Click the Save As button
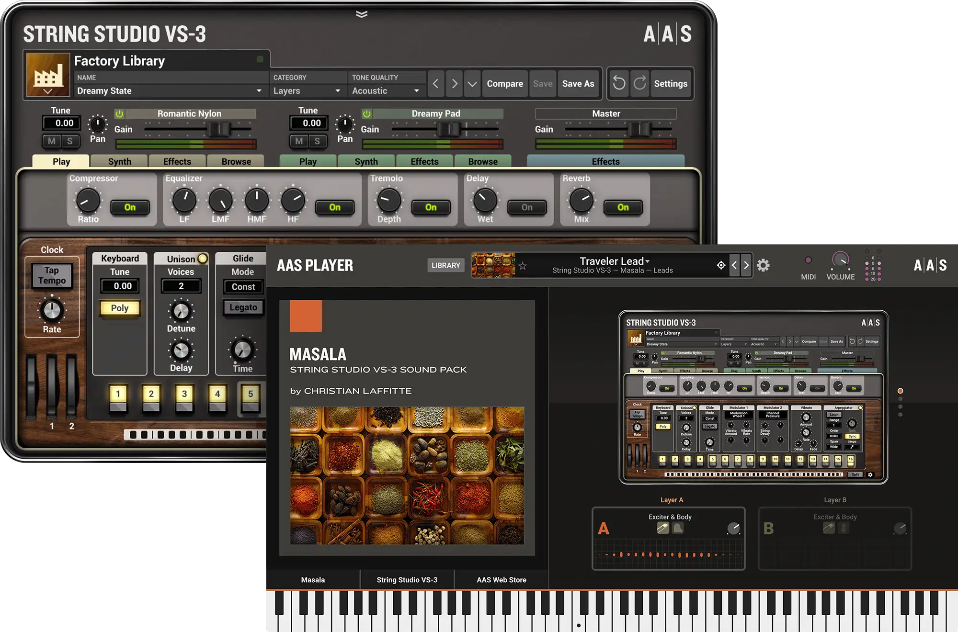 tap(578, 84)
